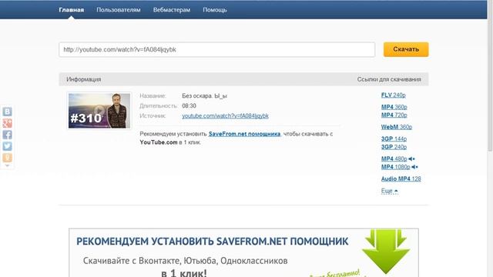Click the РЕКОМЕНДУЕМ УСТАНОВИТЬ SAVEFROM.NET ПОМОЩНИК banner heading
This screenshot has width=493, height=277.
pyautogui.click(x=213, y=241)
